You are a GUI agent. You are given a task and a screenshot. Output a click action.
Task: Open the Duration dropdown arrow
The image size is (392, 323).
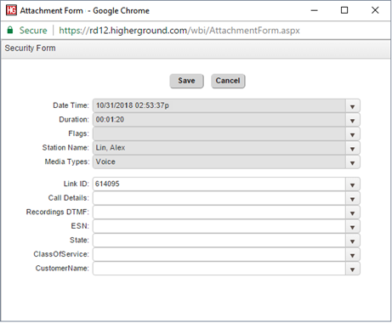pos(353,120)
